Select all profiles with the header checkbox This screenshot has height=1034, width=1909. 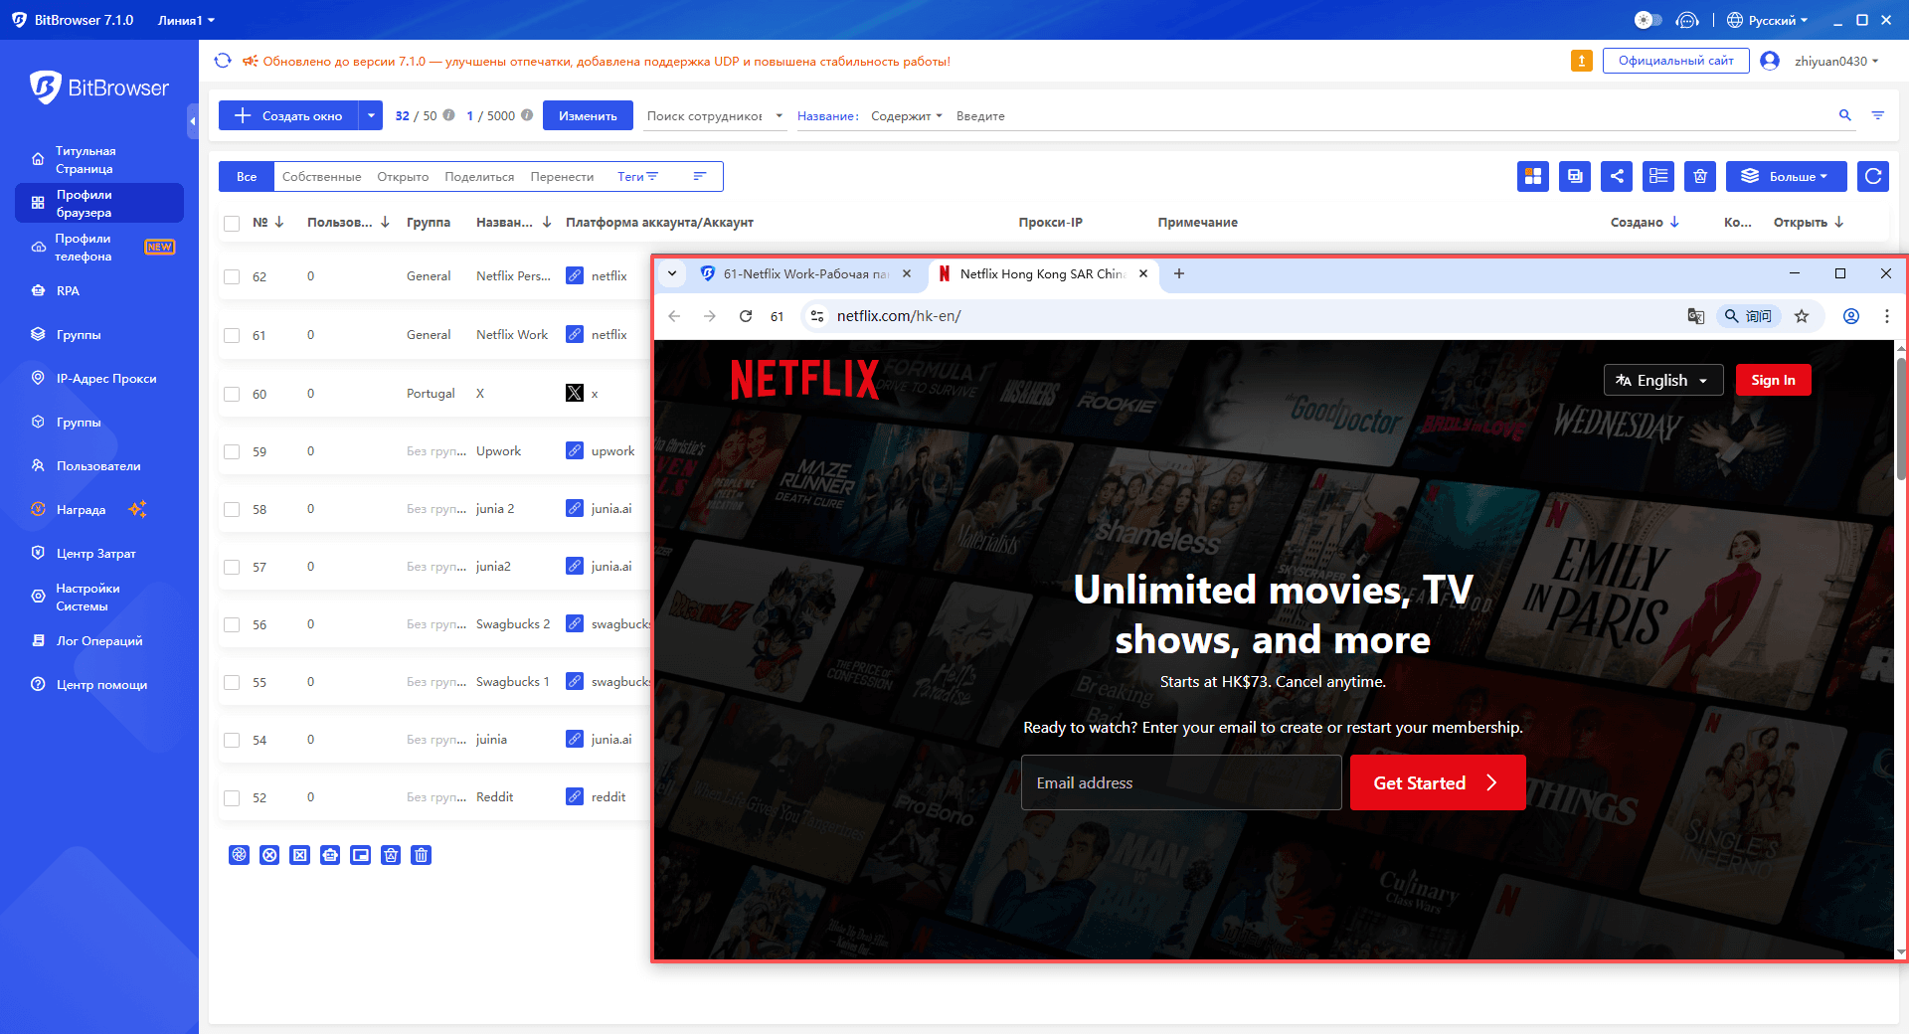pyautogui.click(x=230, y=223)
